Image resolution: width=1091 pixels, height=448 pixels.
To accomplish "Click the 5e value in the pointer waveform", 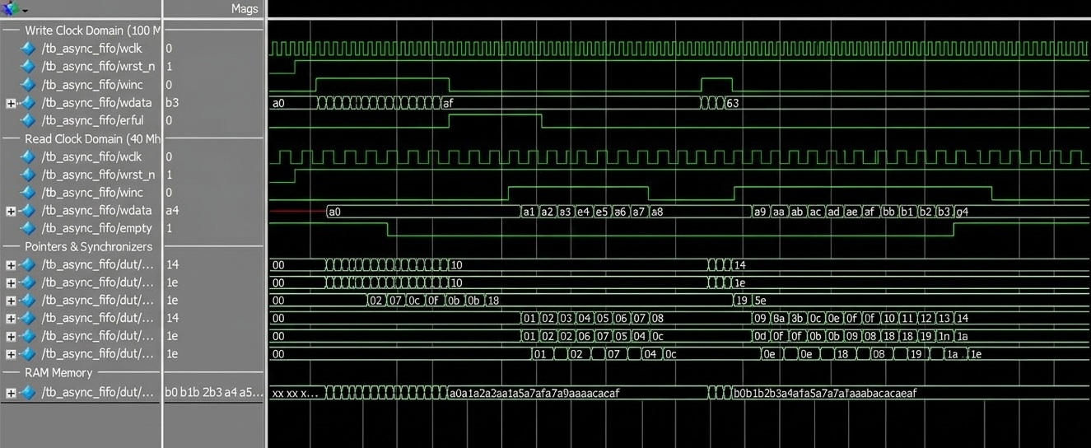I will pyautogui.click(x=760, y=301).
